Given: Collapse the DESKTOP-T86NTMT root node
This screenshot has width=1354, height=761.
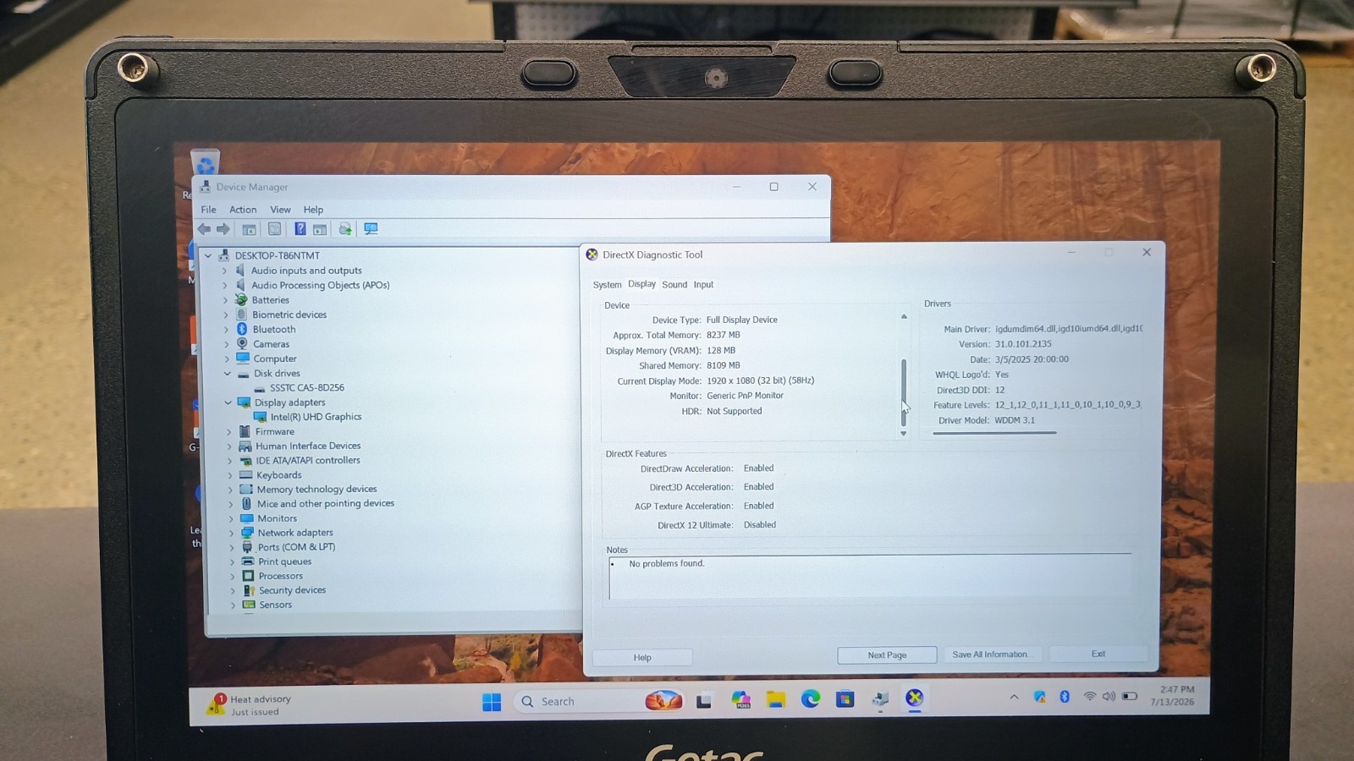Looking at the screenshot, I should [208, 255].
